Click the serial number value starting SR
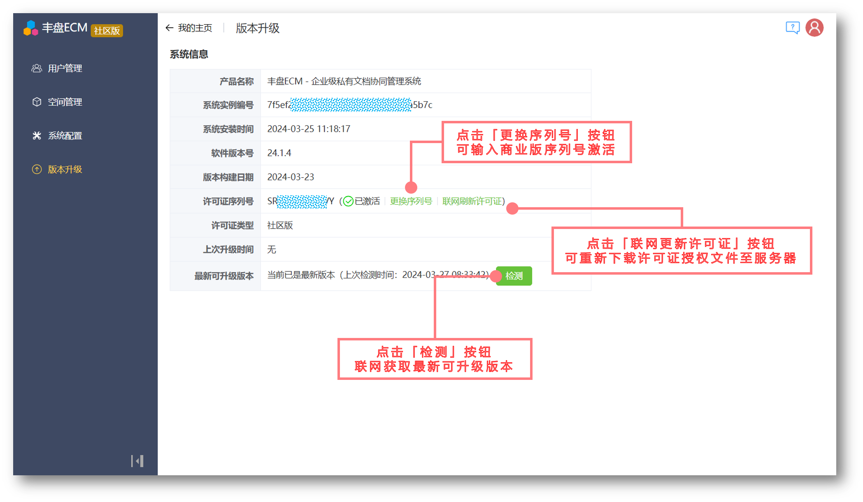Screen dimensions: 863x502 [300, 201]
